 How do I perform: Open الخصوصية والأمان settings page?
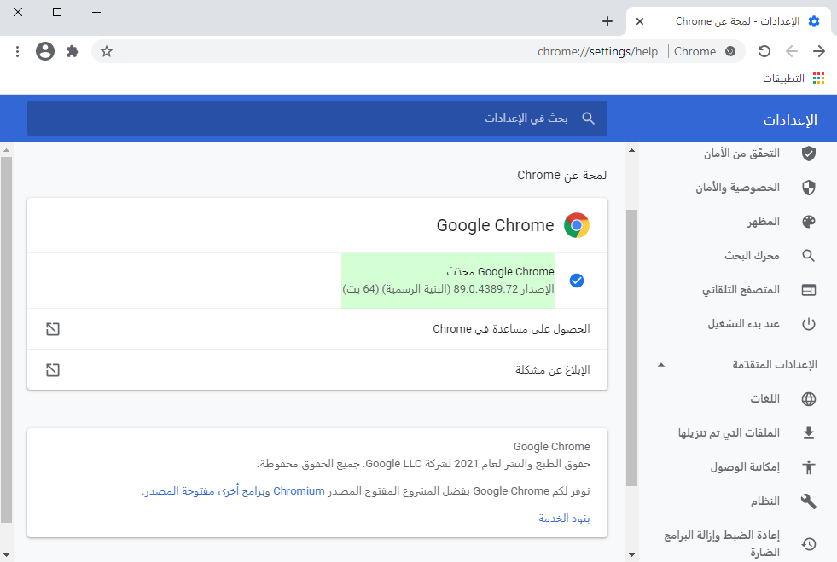coord(738,188)
